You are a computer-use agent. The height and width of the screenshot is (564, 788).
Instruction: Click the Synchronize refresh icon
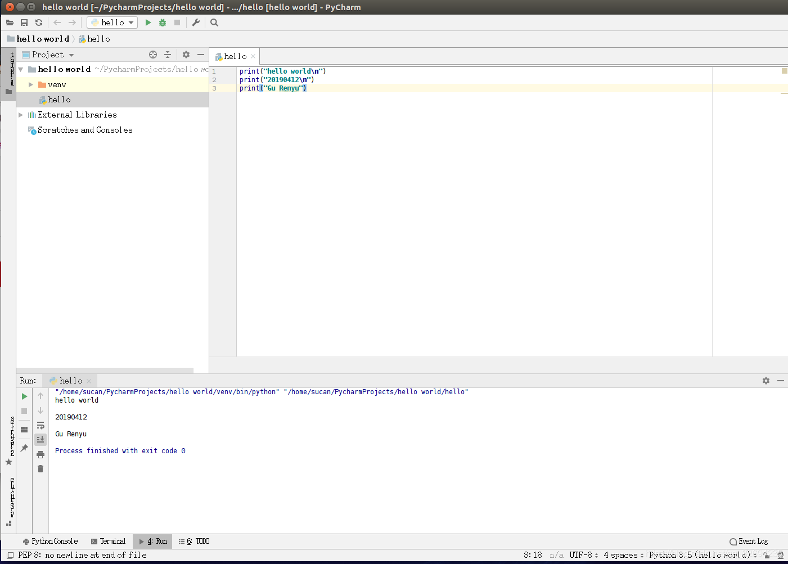(x=39, y=22)
